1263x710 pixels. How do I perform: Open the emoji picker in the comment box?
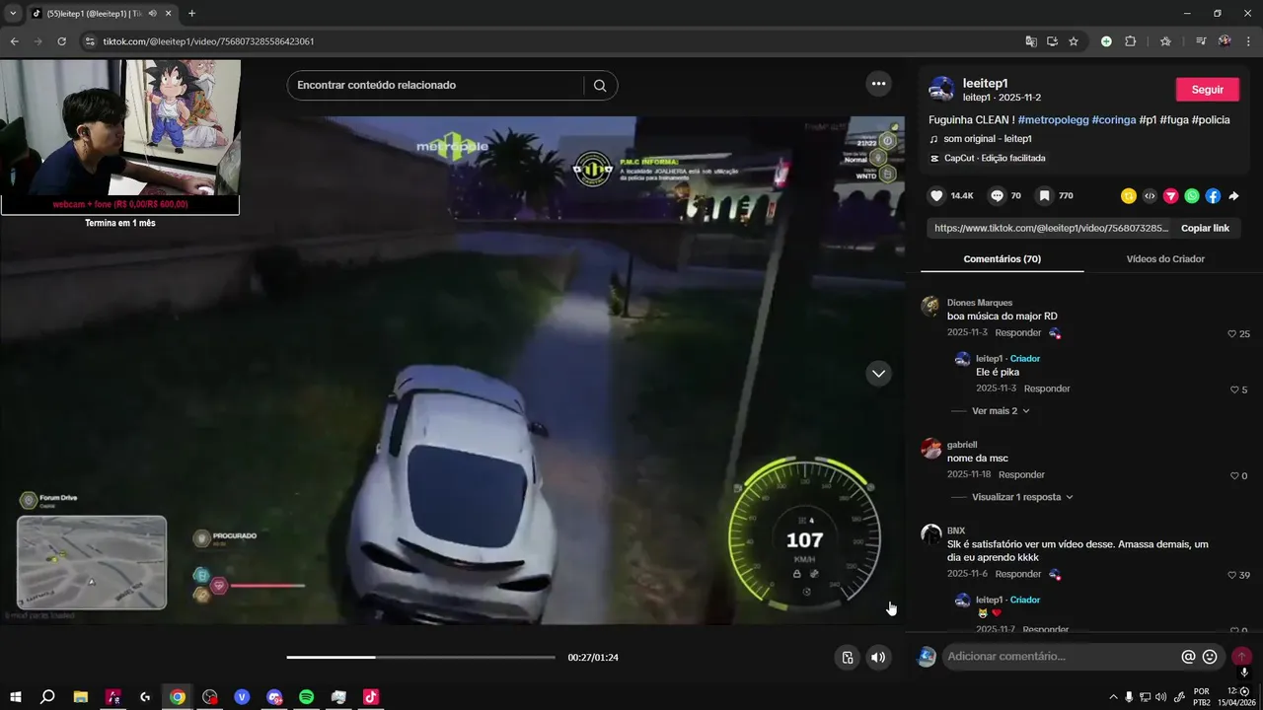1210,657
